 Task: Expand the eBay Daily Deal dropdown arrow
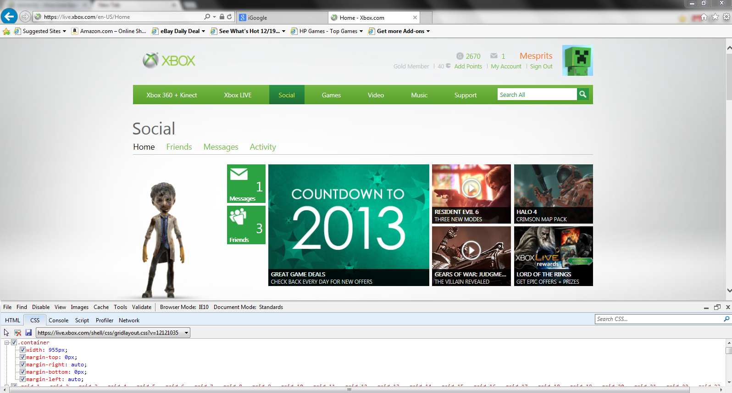(x=203, y=31)
